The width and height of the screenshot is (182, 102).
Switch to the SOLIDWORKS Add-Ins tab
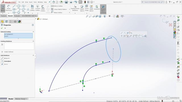pos(29,16)
